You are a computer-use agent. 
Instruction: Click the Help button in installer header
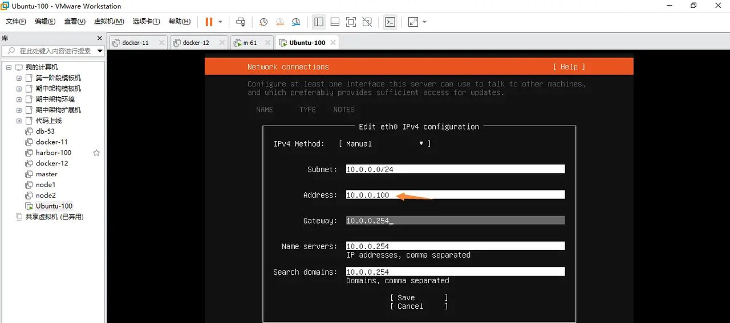tap(569, 67)
